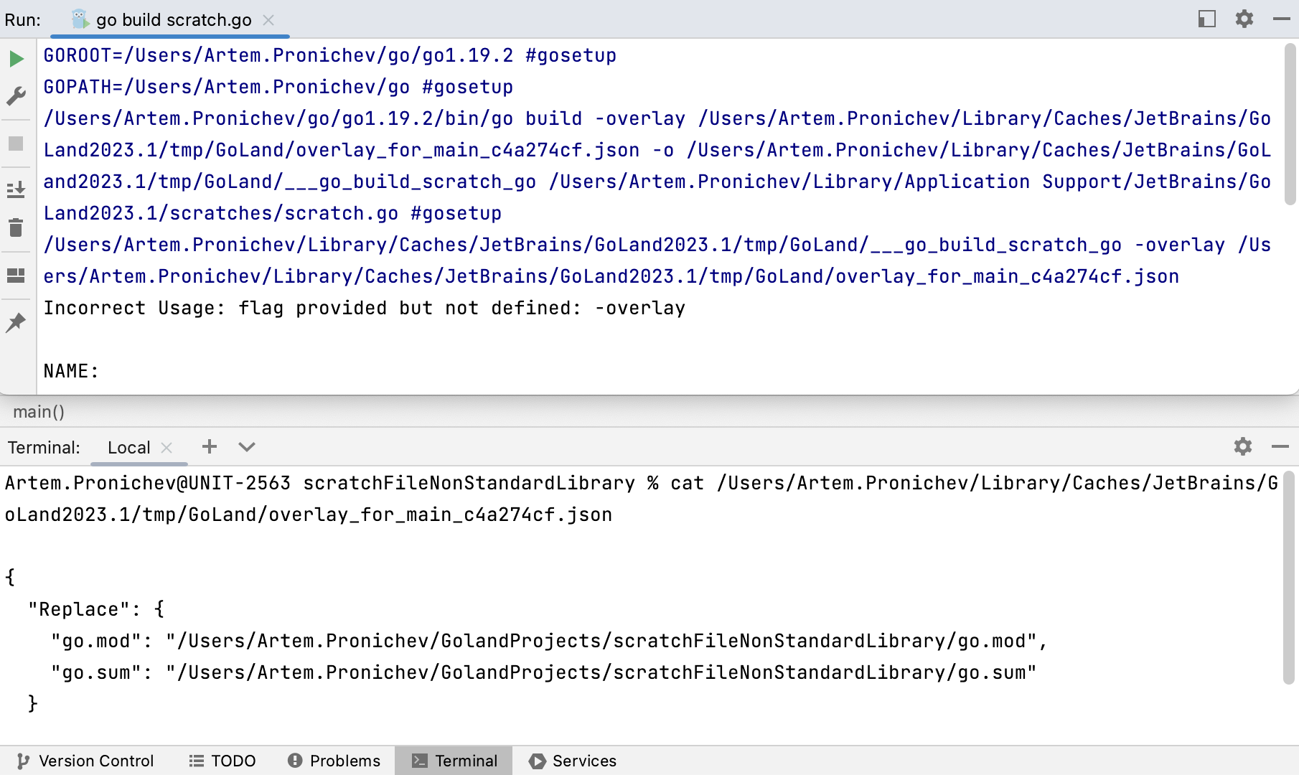This screenshot has height=775, width=1299.
Task: Close the go build scratch.go run tab
Action: 268,20
